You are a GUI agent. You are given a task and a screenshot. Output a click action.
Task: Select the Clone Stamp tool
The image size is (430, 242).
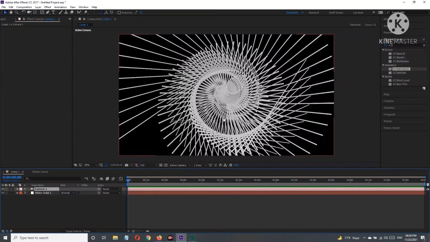click(66, 12)
